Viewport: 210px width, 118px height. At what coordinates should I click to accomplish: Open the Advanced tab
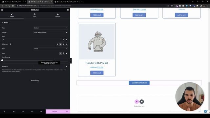tap(58, 15)
